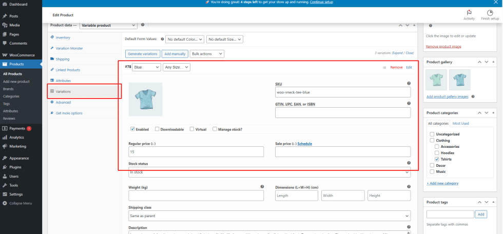This screenshot has width=503, height=234.
Task: Click the Remove product image link
Action: click(443, 47)
